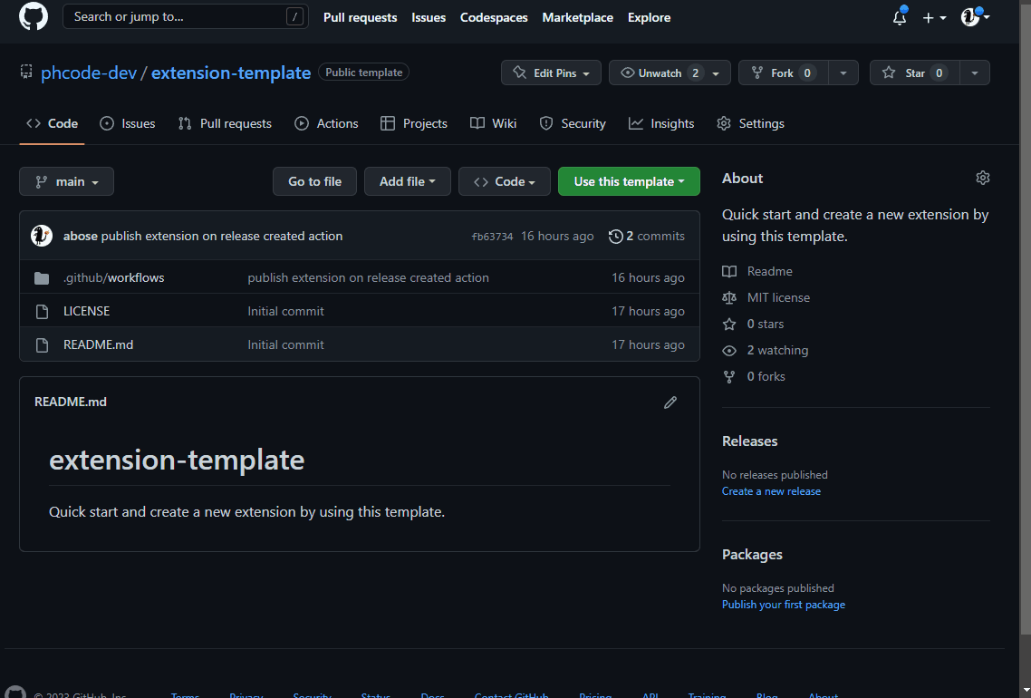Switch to the Wiki tab

pyautogui.click(x=493, y=123)
